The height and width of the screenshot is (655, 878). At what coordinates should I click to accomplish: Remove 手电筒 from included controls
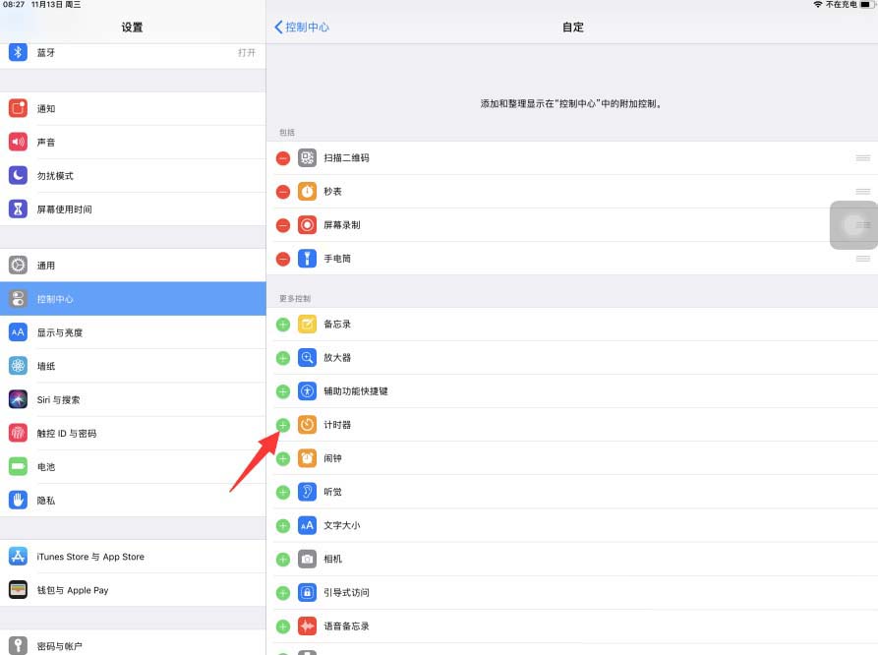click(283, 259)
